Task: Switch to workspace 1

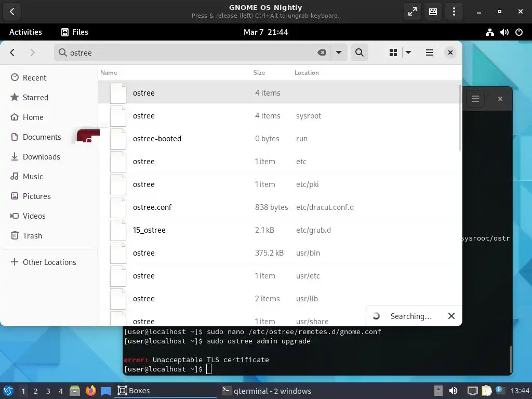Action: tap(23, 391)
